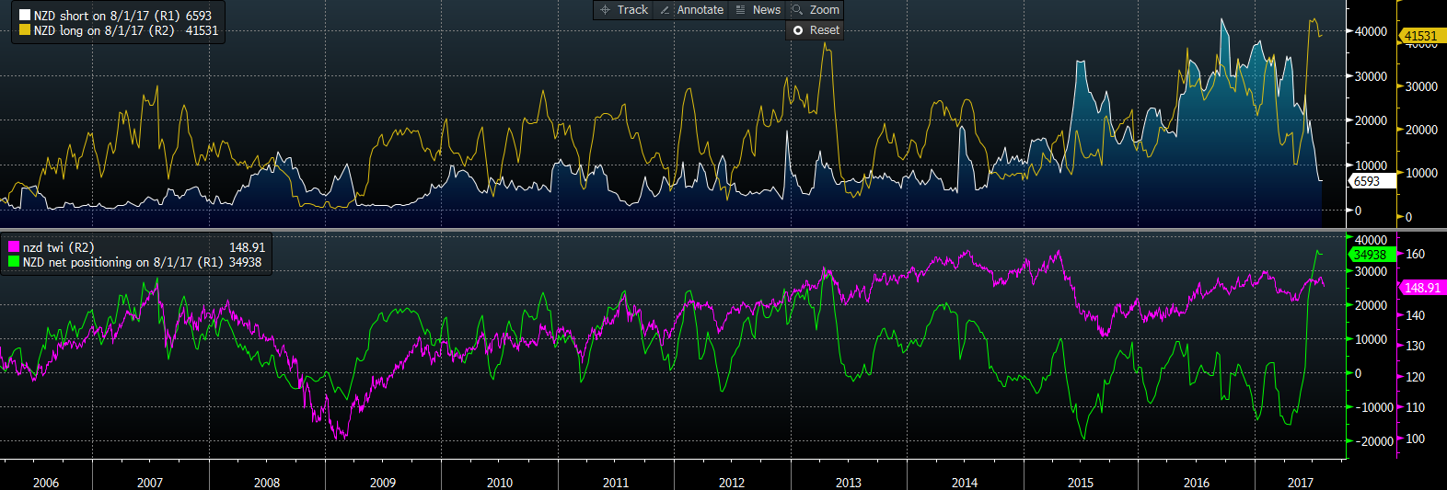Click the yellow NZD long legend swatch
Viewport: 1447px width, 490px height.
[x=25, y=30]
